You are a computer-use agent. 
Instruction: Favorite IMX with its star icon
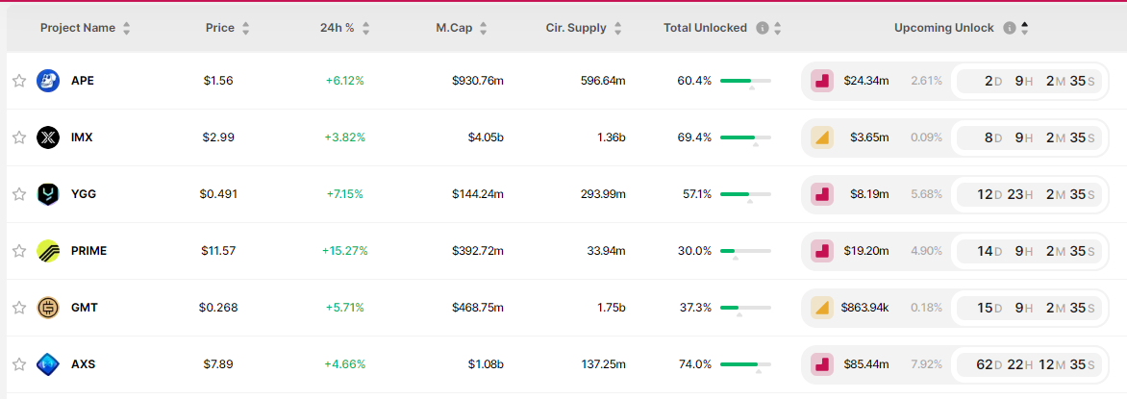tap(19, 137)
